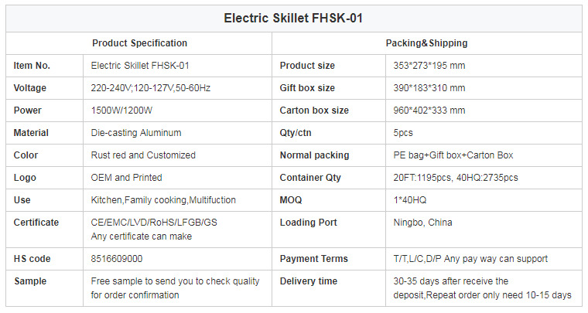This screenshot has width=588, height=313.
Task: Click the CE/EMC/LVD/RoHS/LFGB/GS certificate text
Action: [x=154, y=223]
